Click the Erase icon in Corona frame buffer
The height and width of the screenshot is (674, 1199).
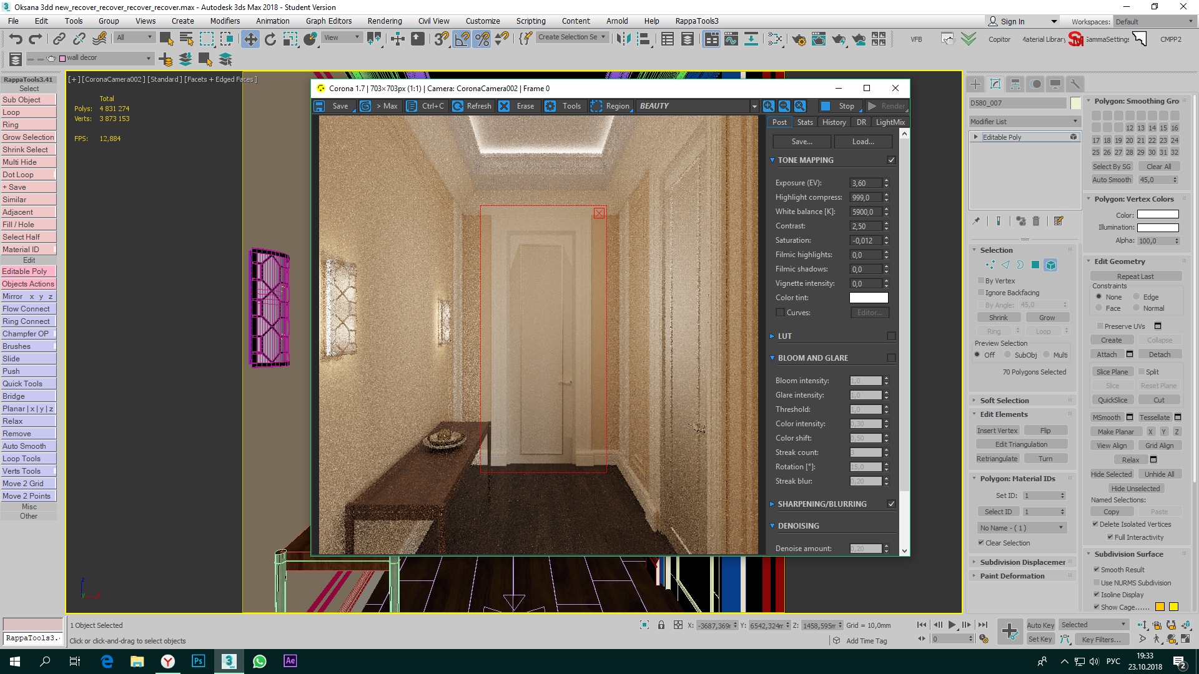(505, 106)
